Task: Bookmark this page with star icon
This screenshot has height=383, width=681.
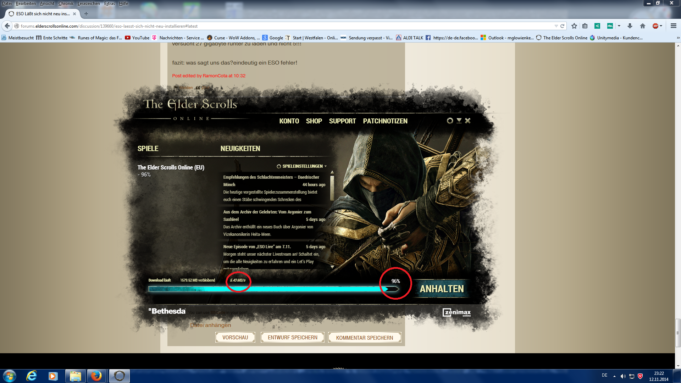Action: point(574,26)
